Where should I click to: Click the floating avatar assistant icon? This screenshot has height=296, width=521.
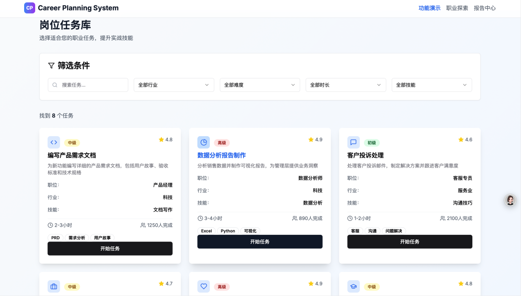click(x=510, y=200)
